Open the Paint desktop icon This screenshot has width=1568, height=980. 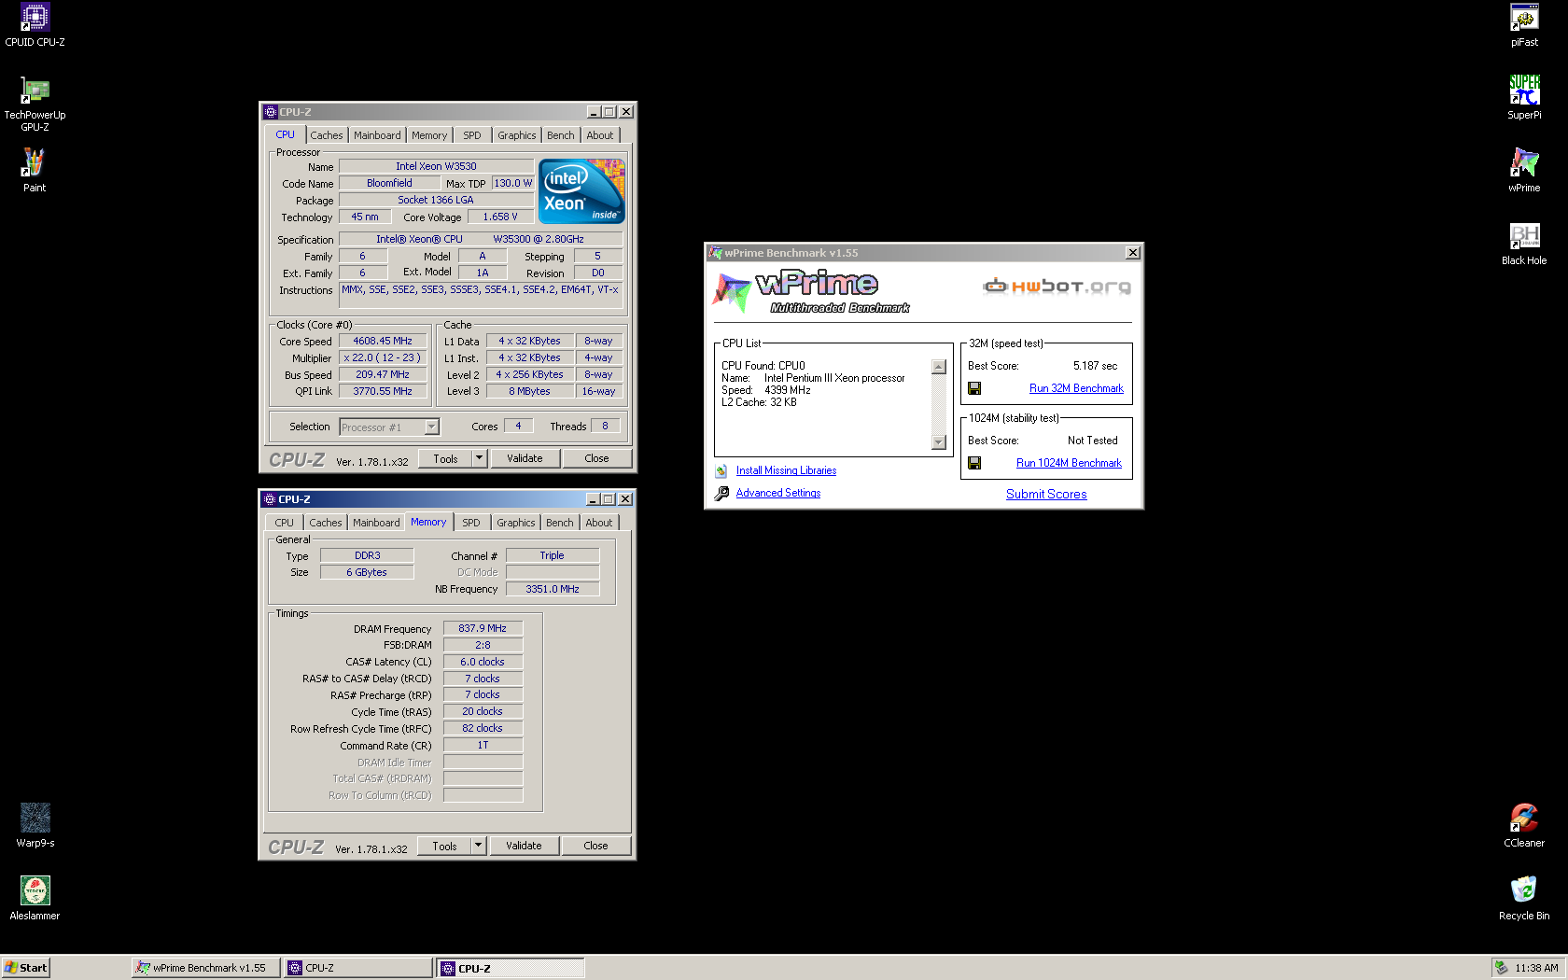click(35, 170)
